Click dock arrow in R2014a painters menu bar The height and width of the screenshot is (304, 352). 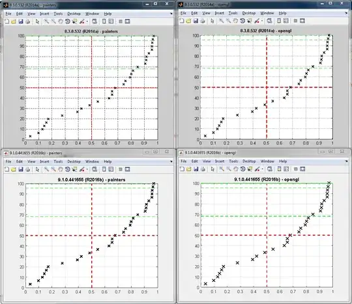tap(171, 14)
